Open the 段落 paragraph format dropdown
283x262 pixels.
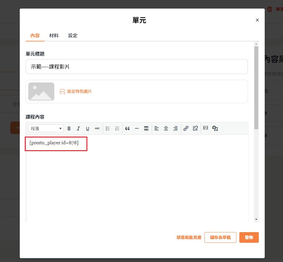[46, 128]
